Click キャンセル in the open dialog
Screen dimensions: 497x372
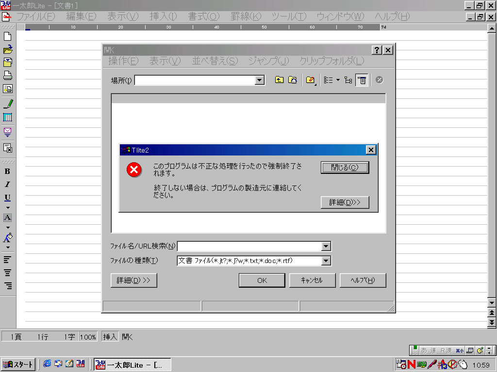(x=312, y=280)
